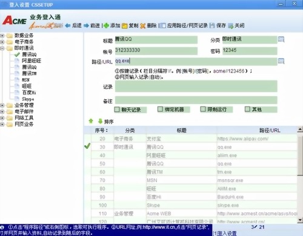
Task: Click the green 添加 plus icon
Action: [106, 25]
